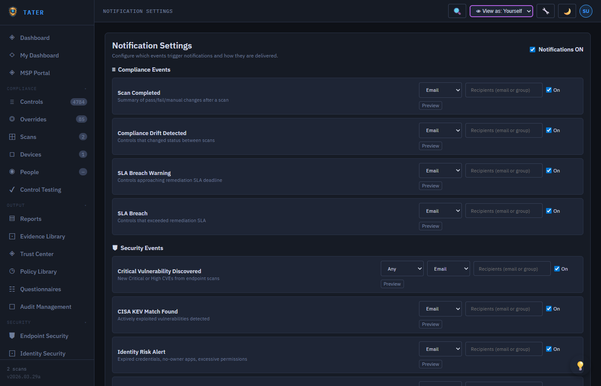Open the View as: Yourself dropdown
This screenshot has width=601, height=386.
click(x=501, y=11)
